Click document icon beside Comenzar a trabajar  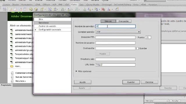click(x=12, y=73)
